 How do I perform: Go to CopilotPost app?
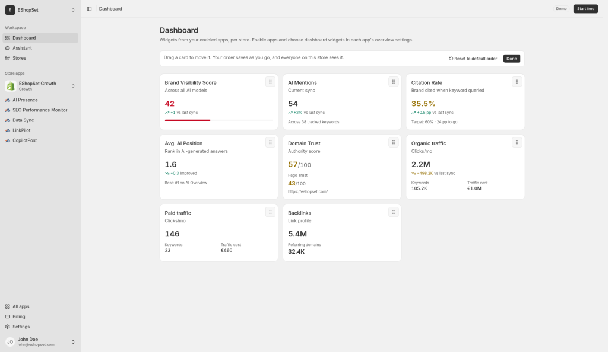pyautogui.click(x=40, y=140)
